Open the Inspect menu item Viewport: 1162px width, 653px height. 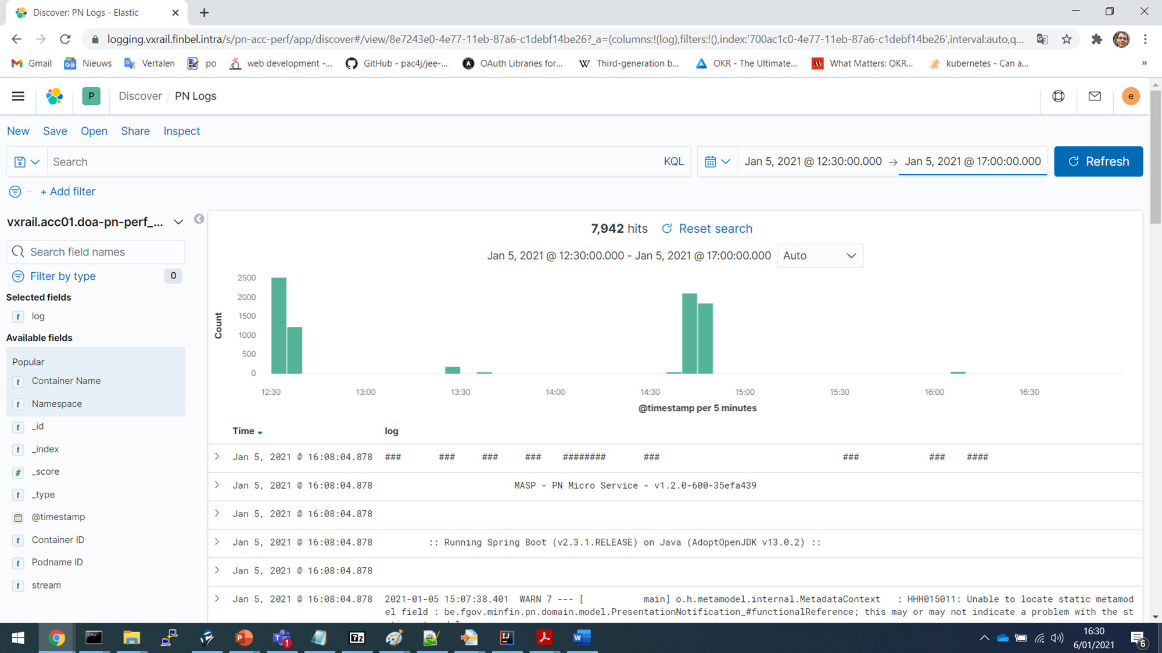pyautogui.click(x=181, y=131)
